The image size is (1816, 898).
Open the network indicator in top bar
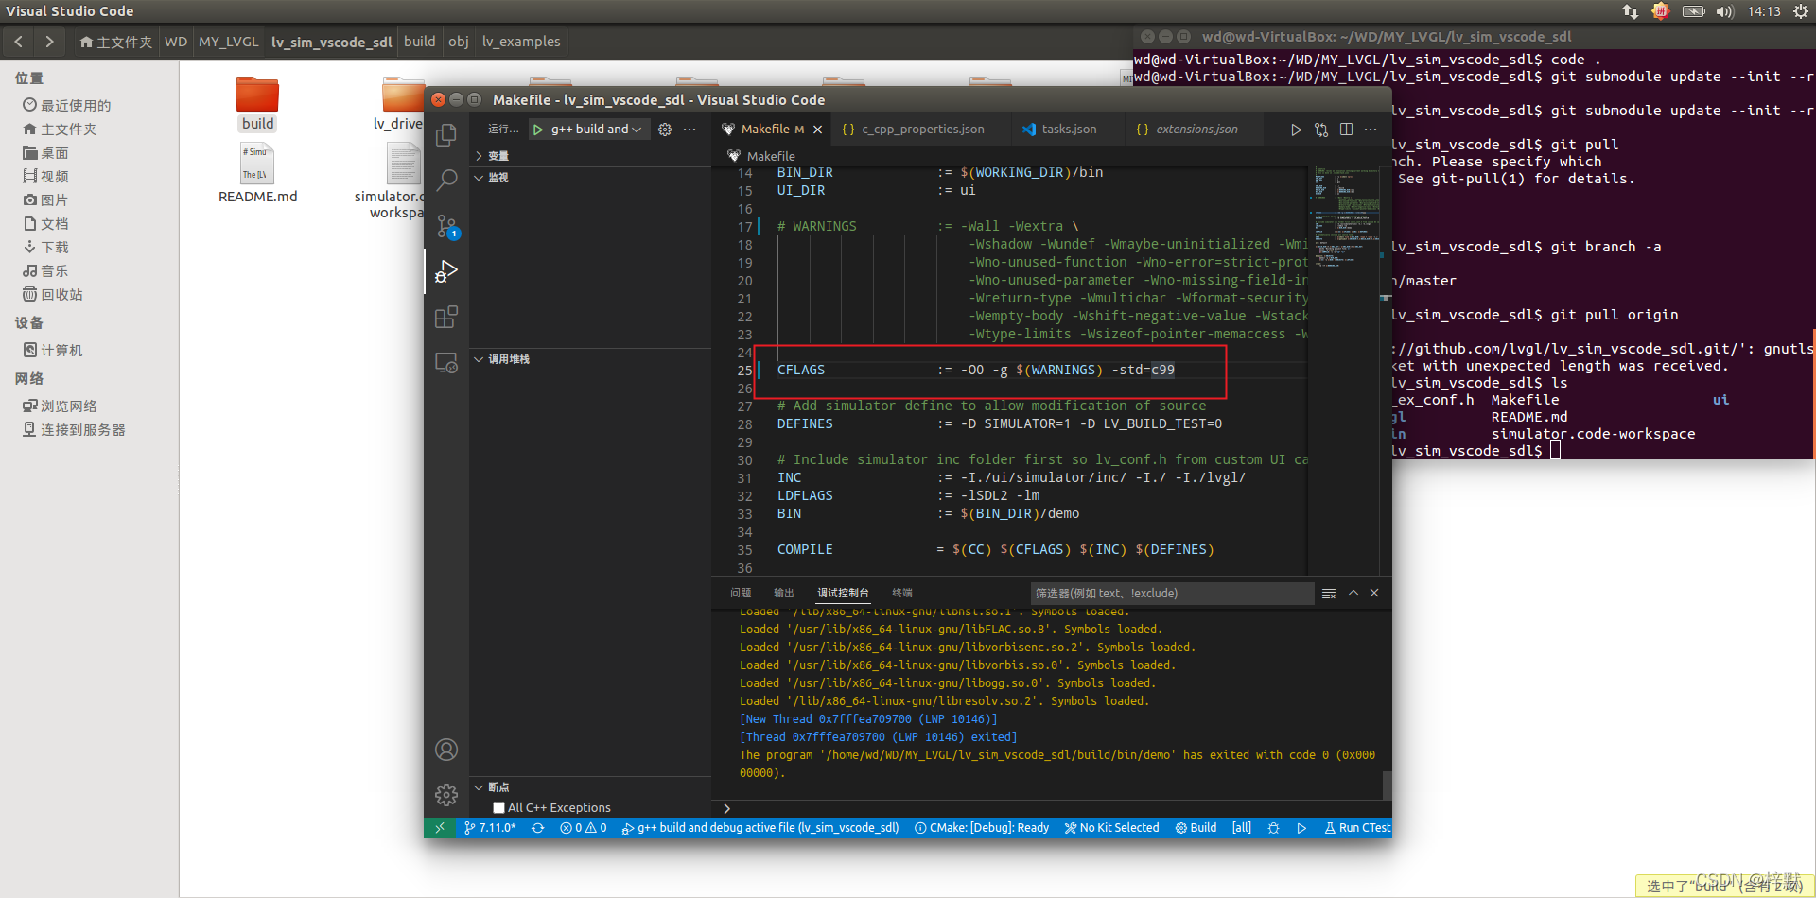(1631, 11)
